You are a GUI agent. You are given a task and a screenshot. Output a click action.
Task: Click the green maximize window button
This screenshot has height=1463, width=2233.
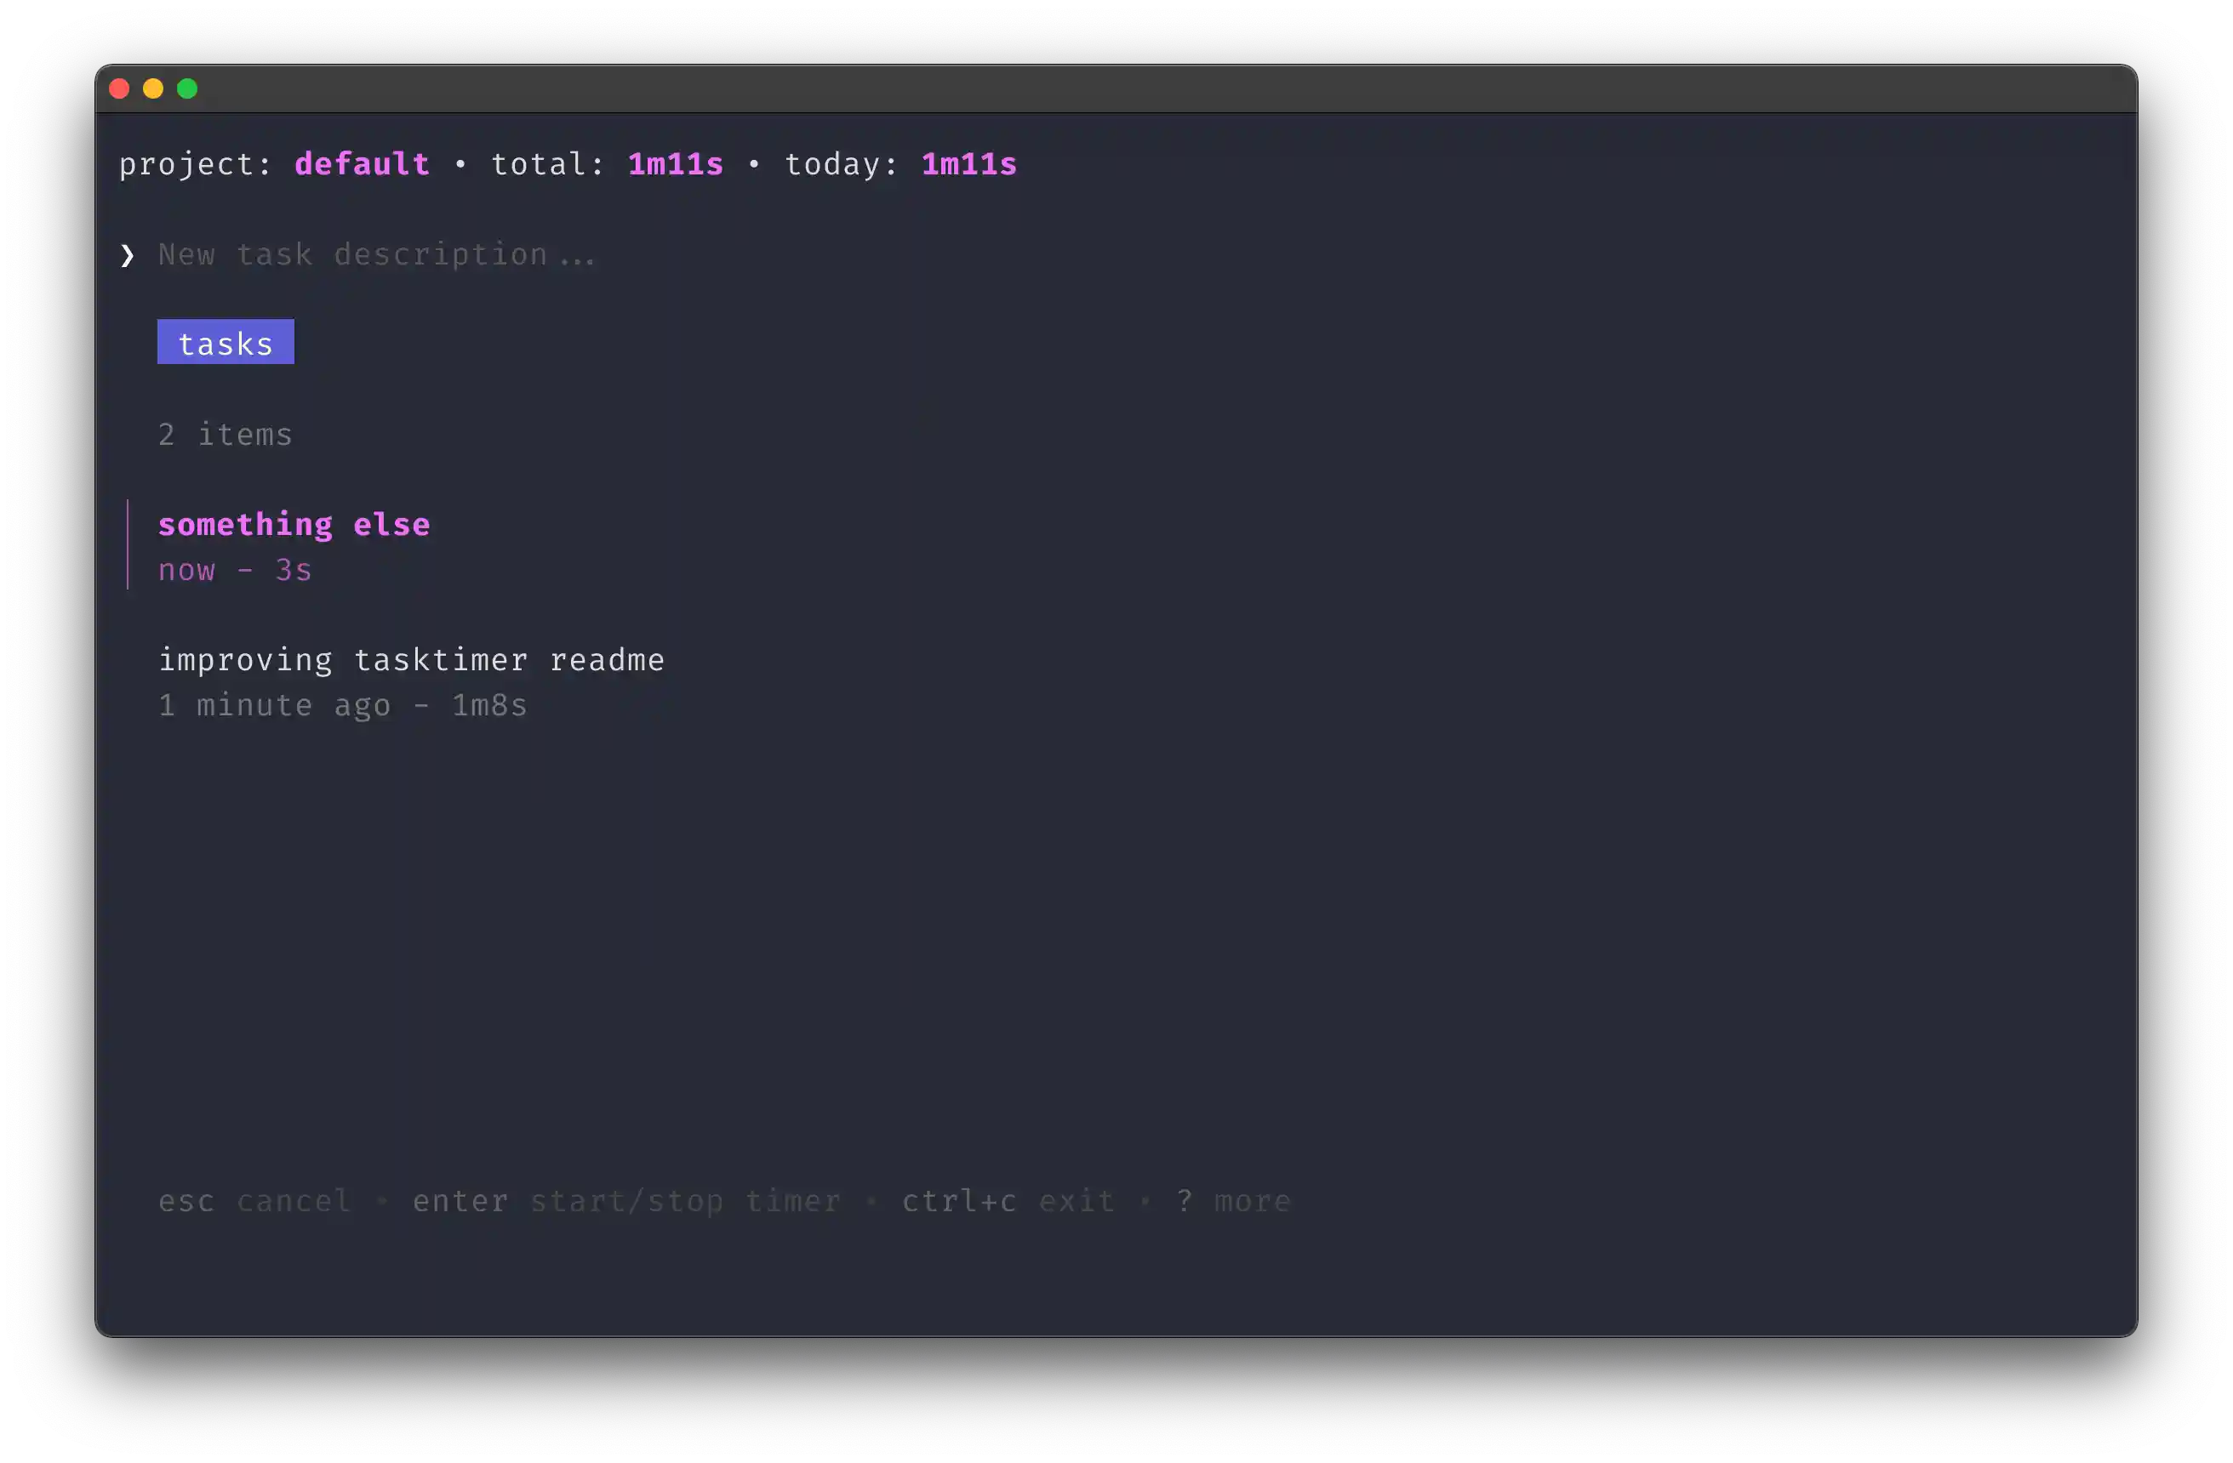[188, 89]
